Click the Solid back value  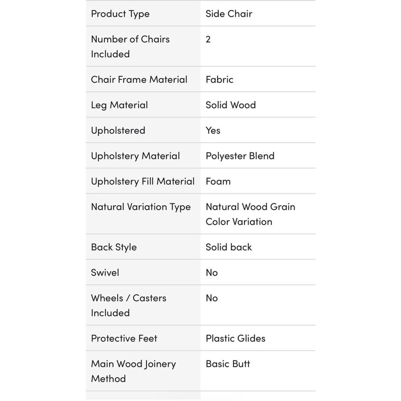coord(229,247)
